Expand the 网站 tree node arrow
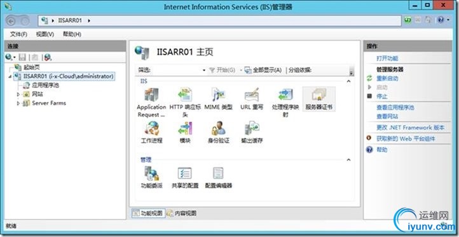The width and height of the screenshot is (459, 237). [18, 94]
